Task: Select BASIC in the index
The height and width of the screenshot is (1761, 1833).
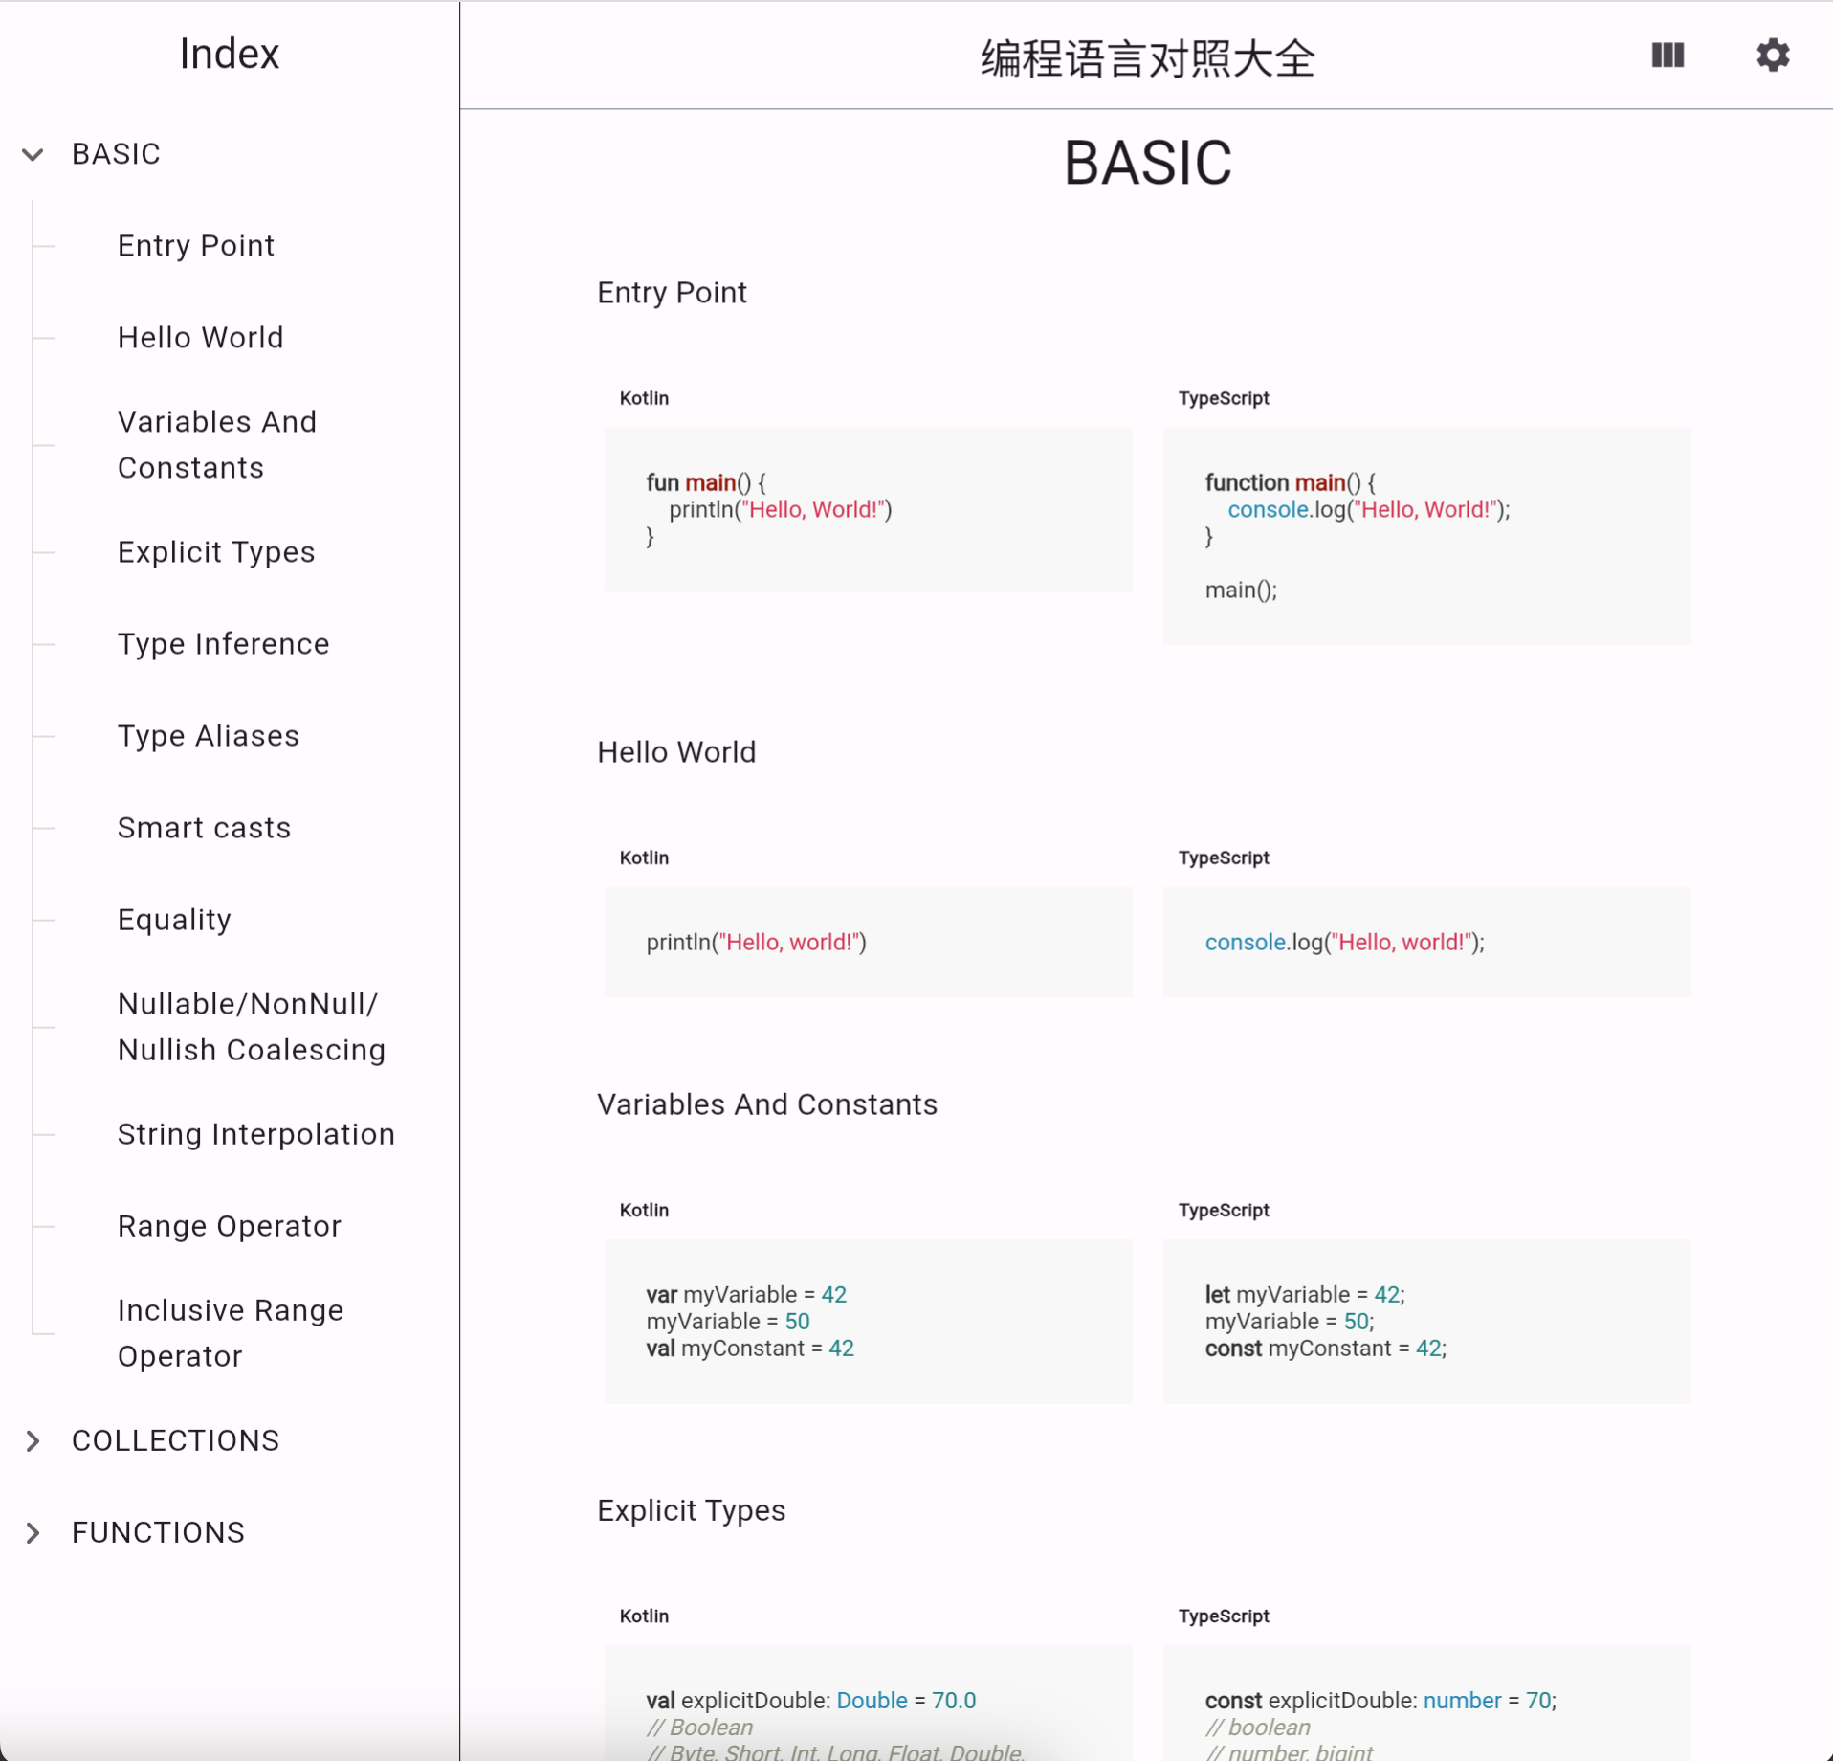Action: pos(116,154)
